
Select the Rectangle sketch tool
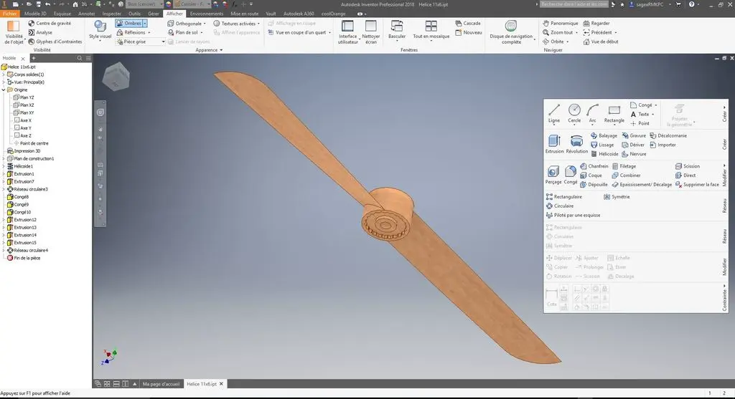coord(614,113)
